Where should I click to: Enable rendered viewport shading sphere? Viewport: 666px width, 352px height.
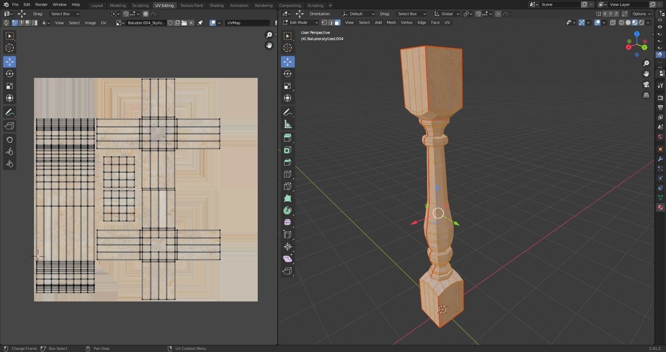pyautogui.click(x=641, y=22)
